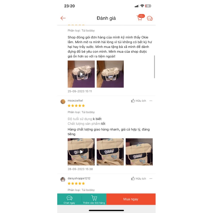Open more options for msoxzwltwl's review
The height and width of the screenshot is (213, 213).
click(151, 101)
